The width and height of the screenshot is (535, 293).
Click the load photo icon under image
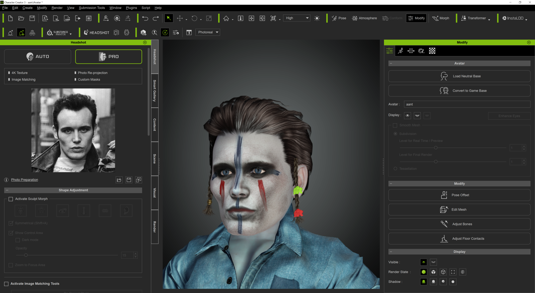point(119,180)
